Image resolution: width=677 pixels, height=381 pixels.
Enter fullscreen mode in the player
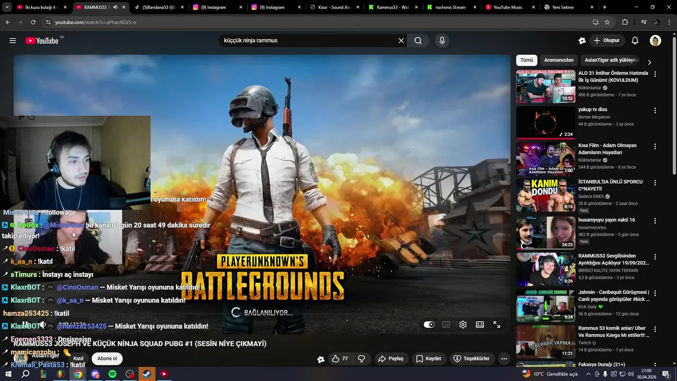click(x=497, y=325)
